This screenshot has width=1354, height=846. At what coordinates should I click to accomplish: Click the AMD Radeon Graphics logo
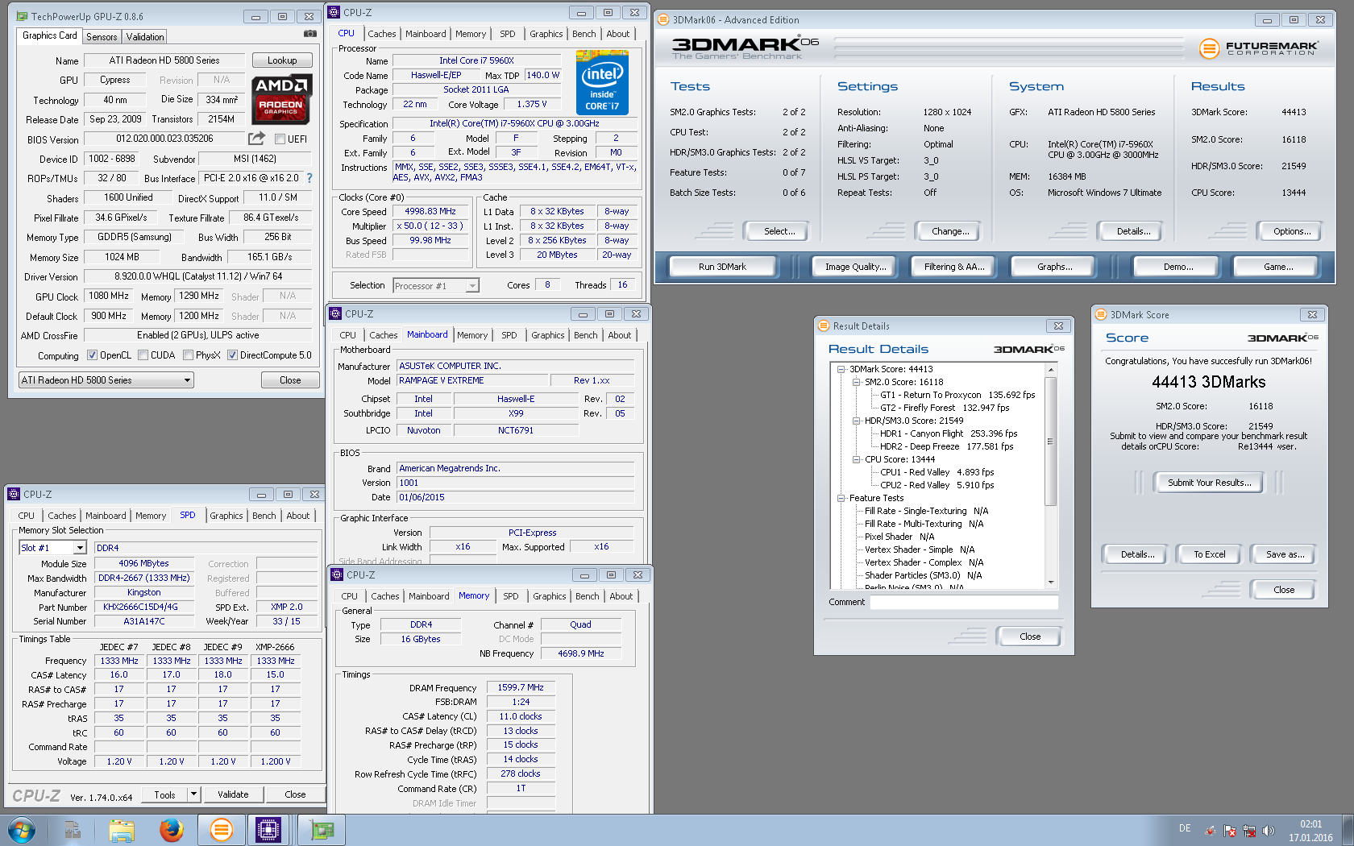tap(280, 100)
